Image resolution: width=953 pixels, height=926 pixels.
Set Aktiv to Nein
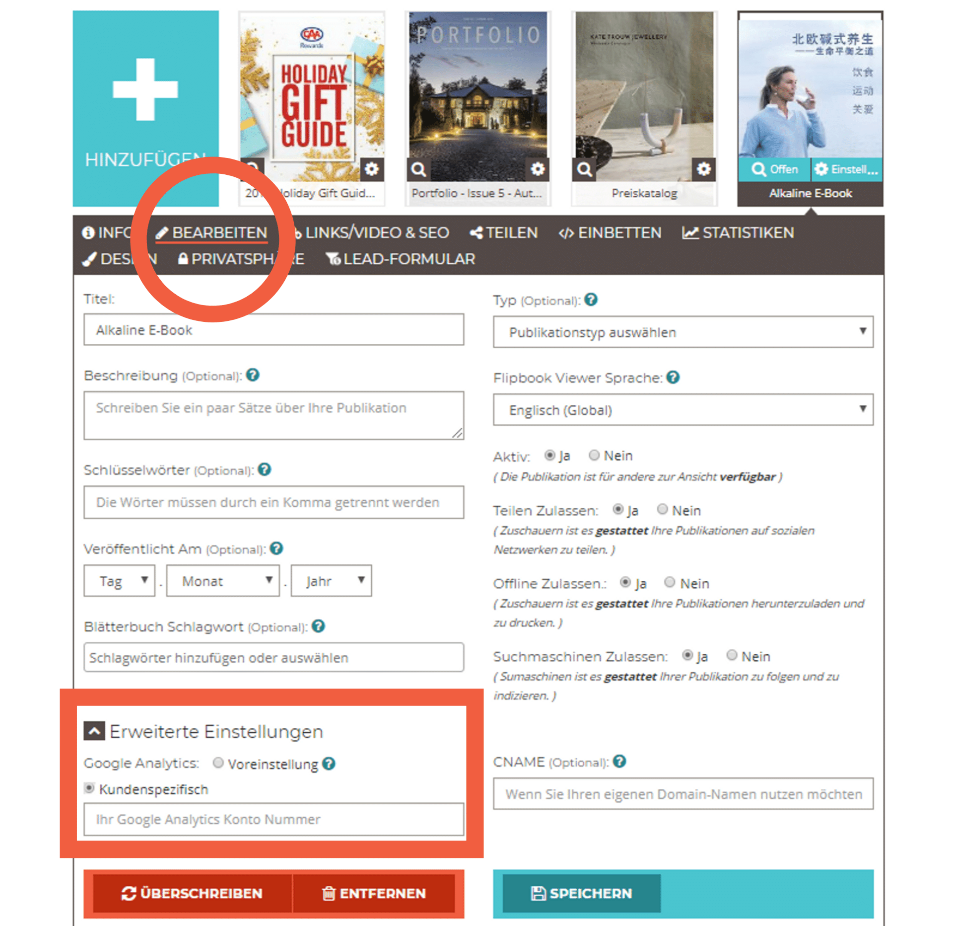coord(594,455)
